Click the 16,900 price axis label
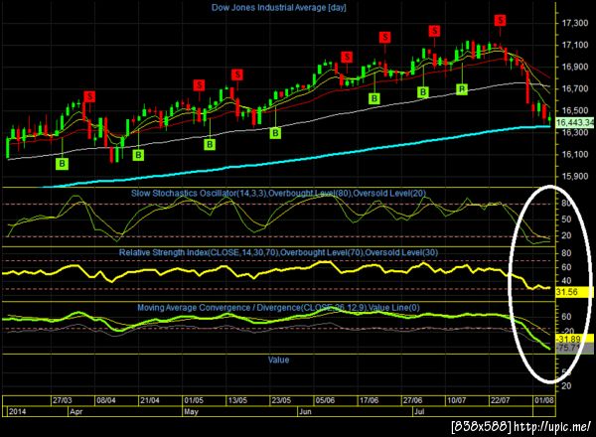The image size is (596, 437). coord(575,67)
